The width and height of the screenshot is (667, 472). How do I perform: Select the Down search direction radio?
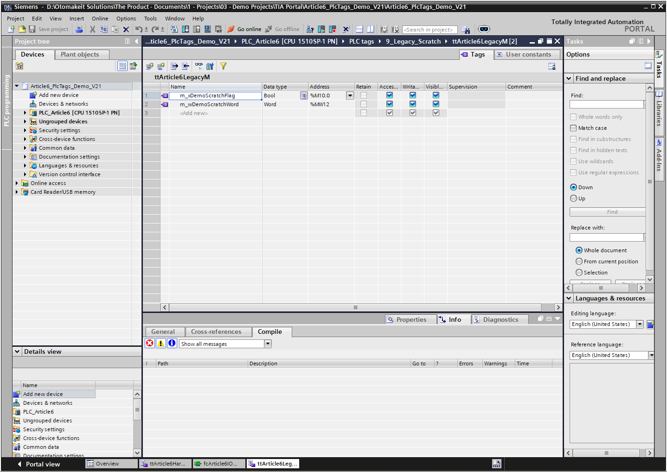click(x=574, y=187)
